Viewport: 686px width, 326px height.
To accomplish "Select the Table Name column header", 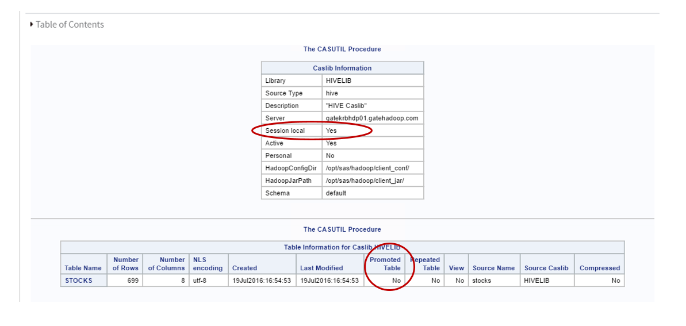I will coord(83,263).
